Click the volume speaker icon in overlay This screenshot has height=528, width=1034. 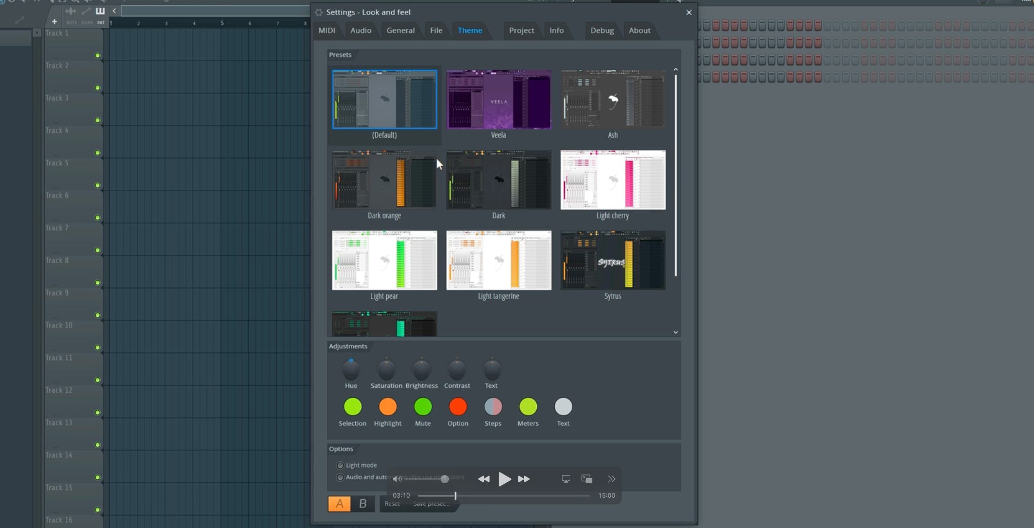coord(397,479)
